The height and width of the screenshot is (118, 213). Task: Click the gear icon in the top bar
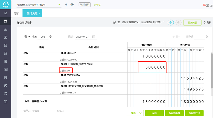[x=72, y=4]
